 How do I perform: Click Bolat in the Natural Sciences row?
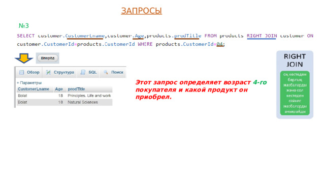point(22,102)
